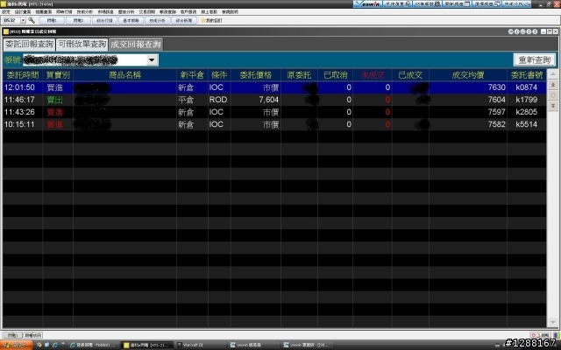This screenshot has width=561, height=350.
Task: Switch to the 可刪改單查詢 tab
Action: (x=82, y=45)
